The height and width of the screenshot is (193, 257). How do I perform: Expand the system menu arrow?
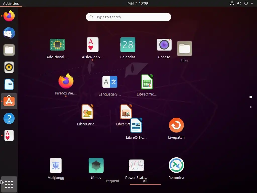point(252,3)
